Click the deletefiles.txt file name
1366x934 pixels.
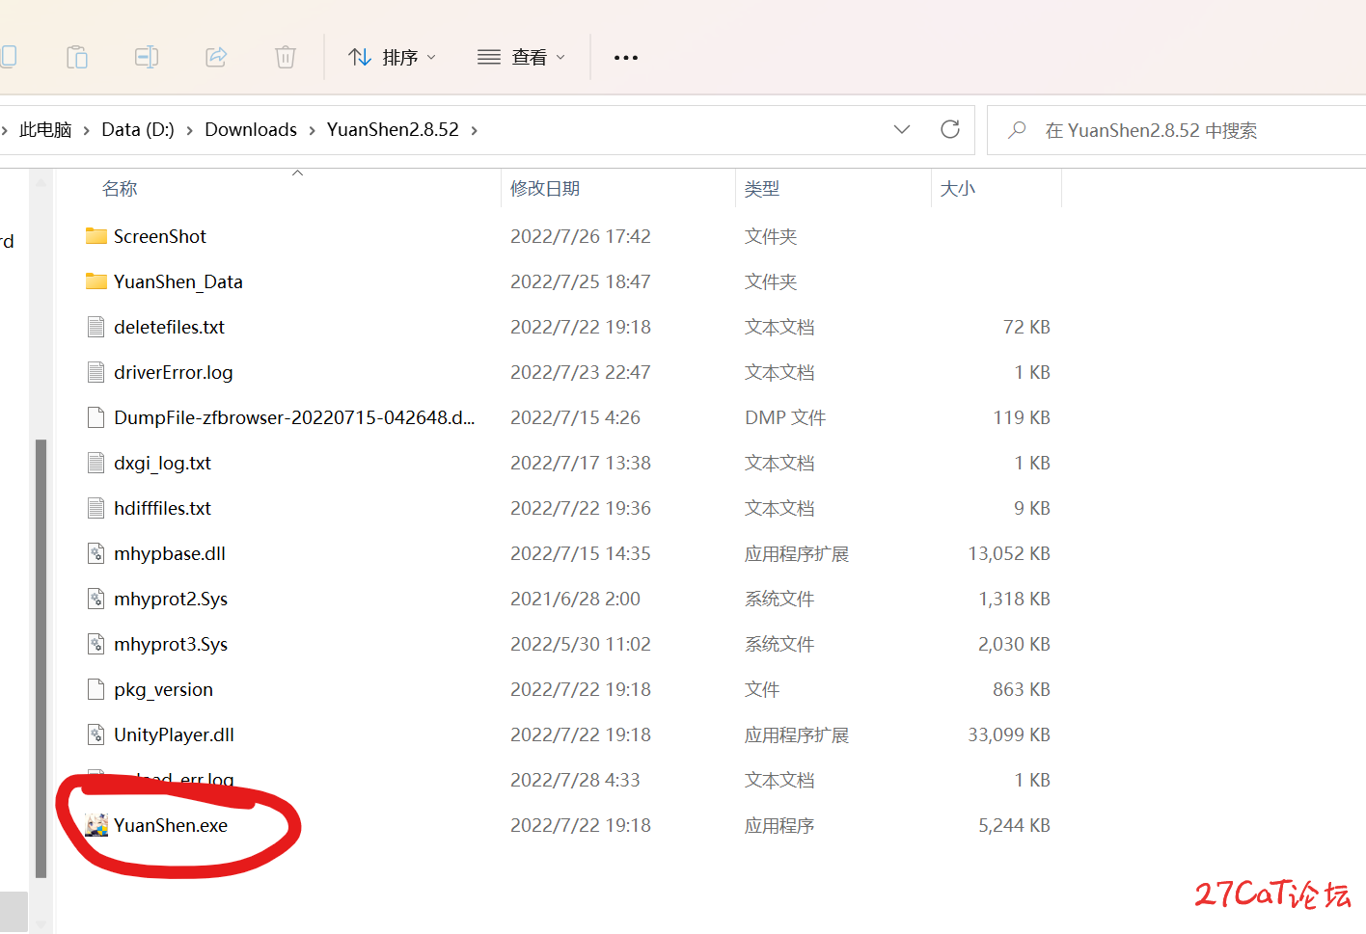point(170,327)
